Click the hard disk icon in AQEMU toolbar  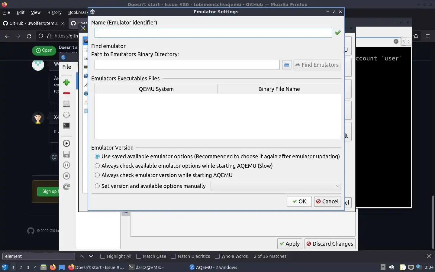[x=66, y=104]
